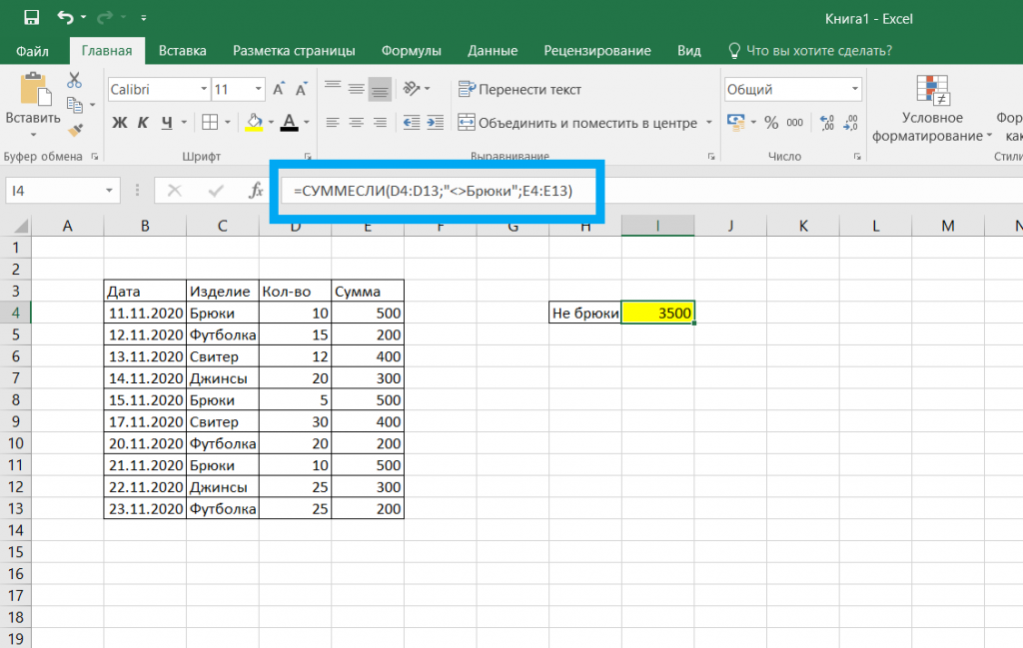Image resolution: width=1023 pixels, height=648 pixels.
Task: Decrease font size with small A icon
Action: click(x=301, y=89)
